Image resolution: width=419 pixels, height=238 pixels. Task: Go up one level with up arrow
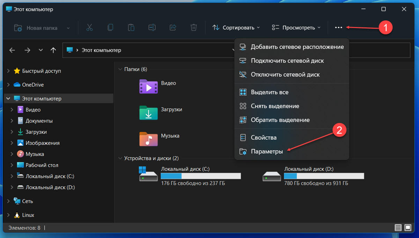53,50
